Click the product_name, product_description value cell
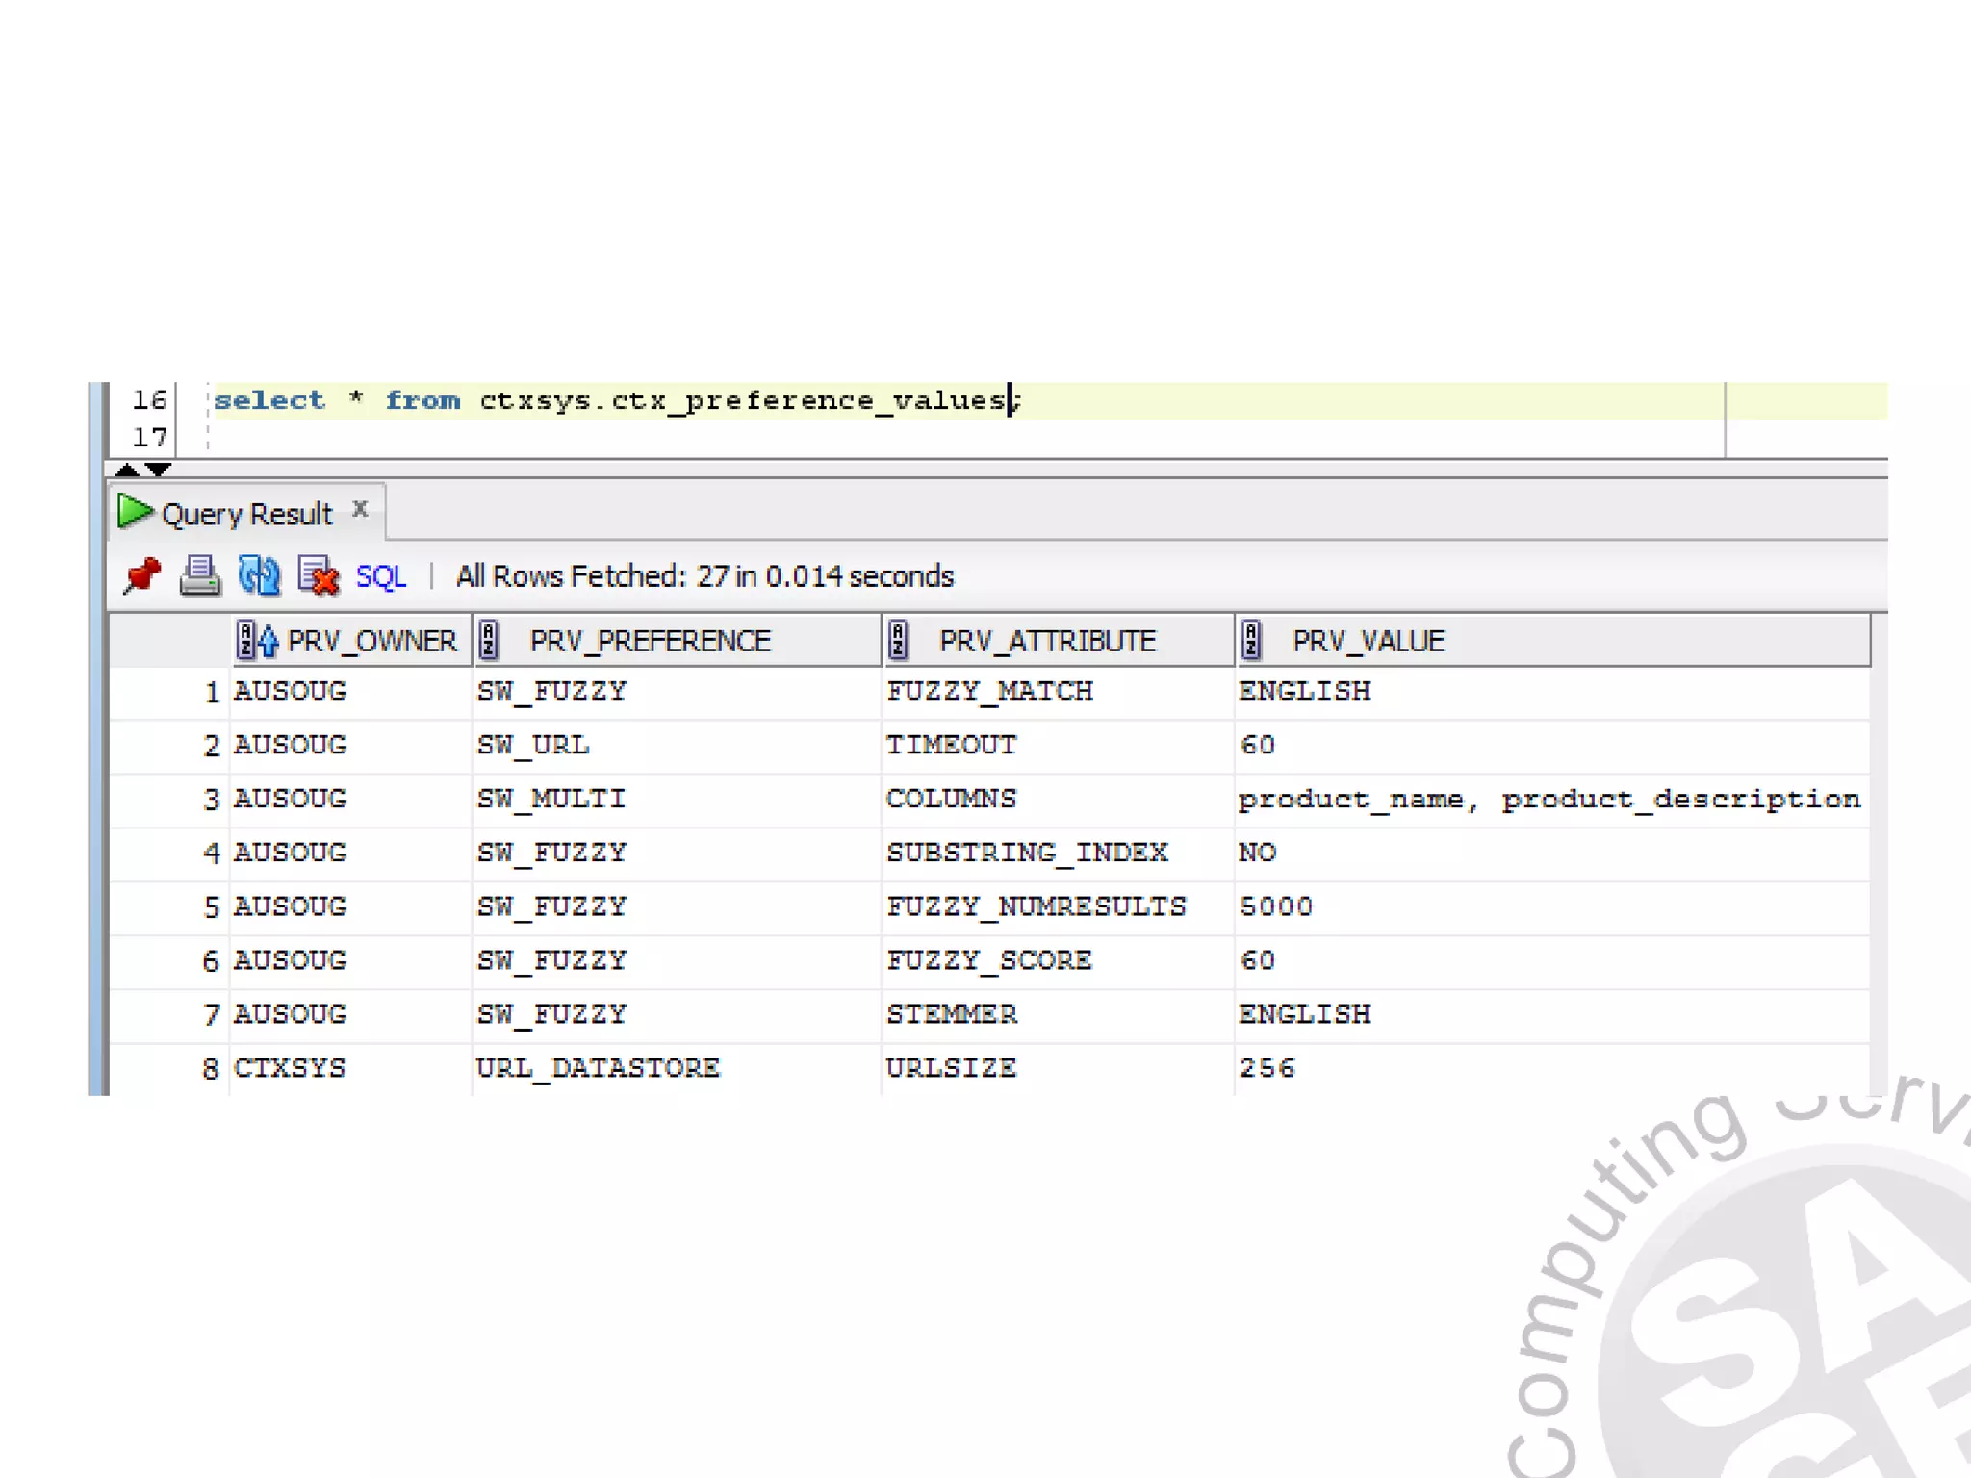1971x1478 pixels. (x=1548, y=800)
